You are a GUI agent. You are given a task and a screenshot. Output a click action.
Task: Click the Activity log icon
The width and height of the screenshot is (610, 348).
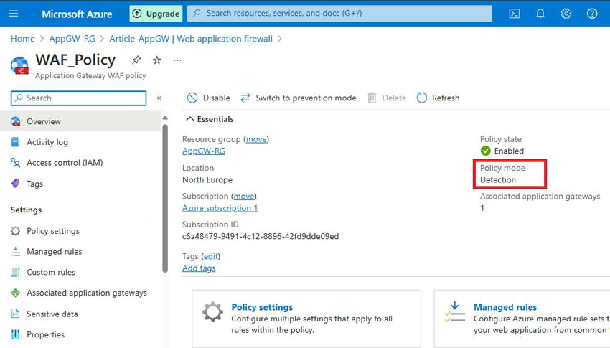[x=16, y=142]
